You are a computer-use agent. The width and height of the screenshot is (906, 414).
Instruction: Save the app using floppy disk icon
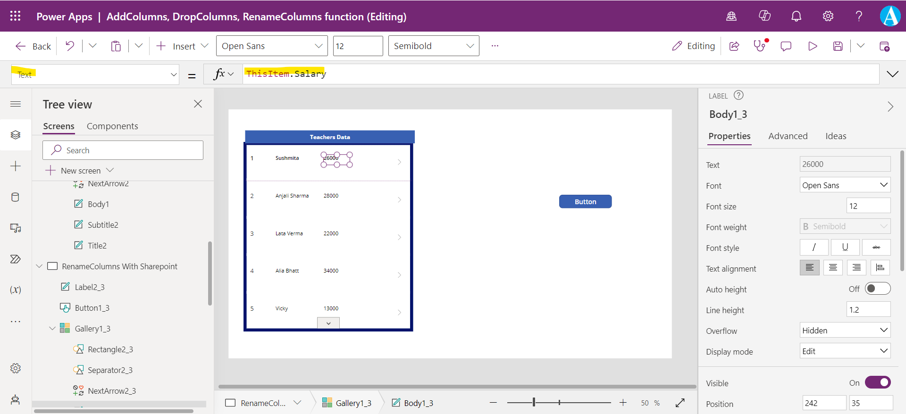tap(838, 46)
